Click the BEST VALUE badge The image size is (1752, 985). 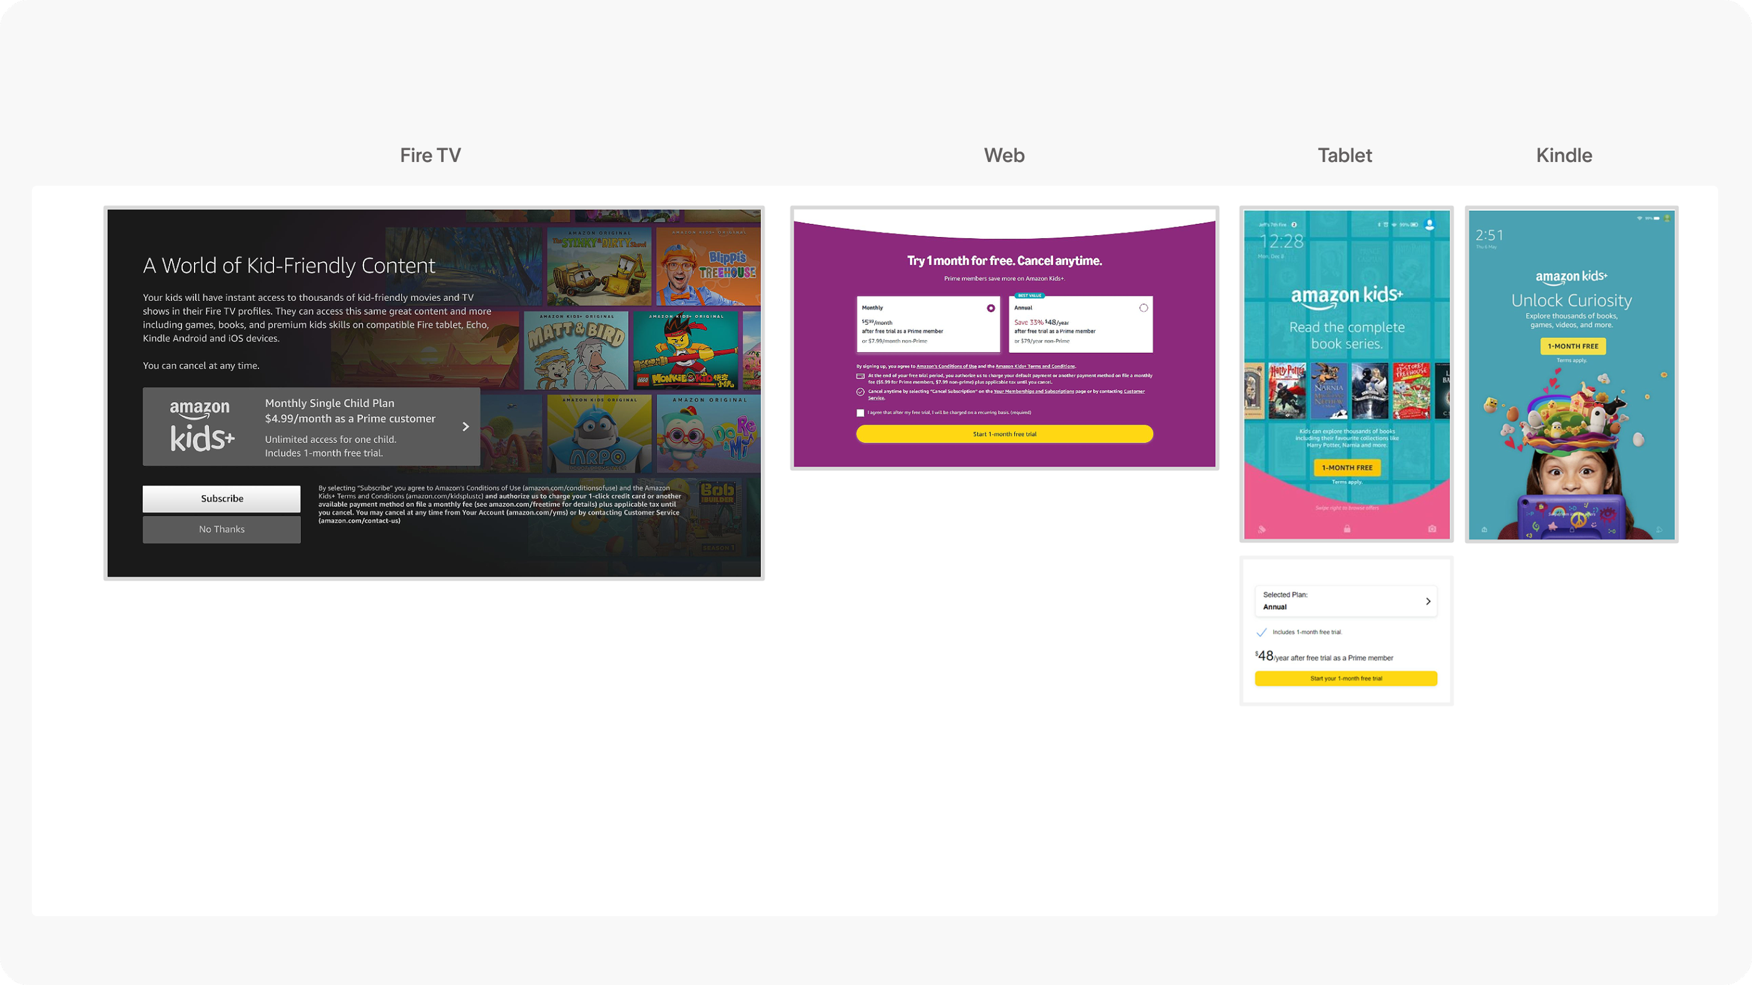point(1030,296)
